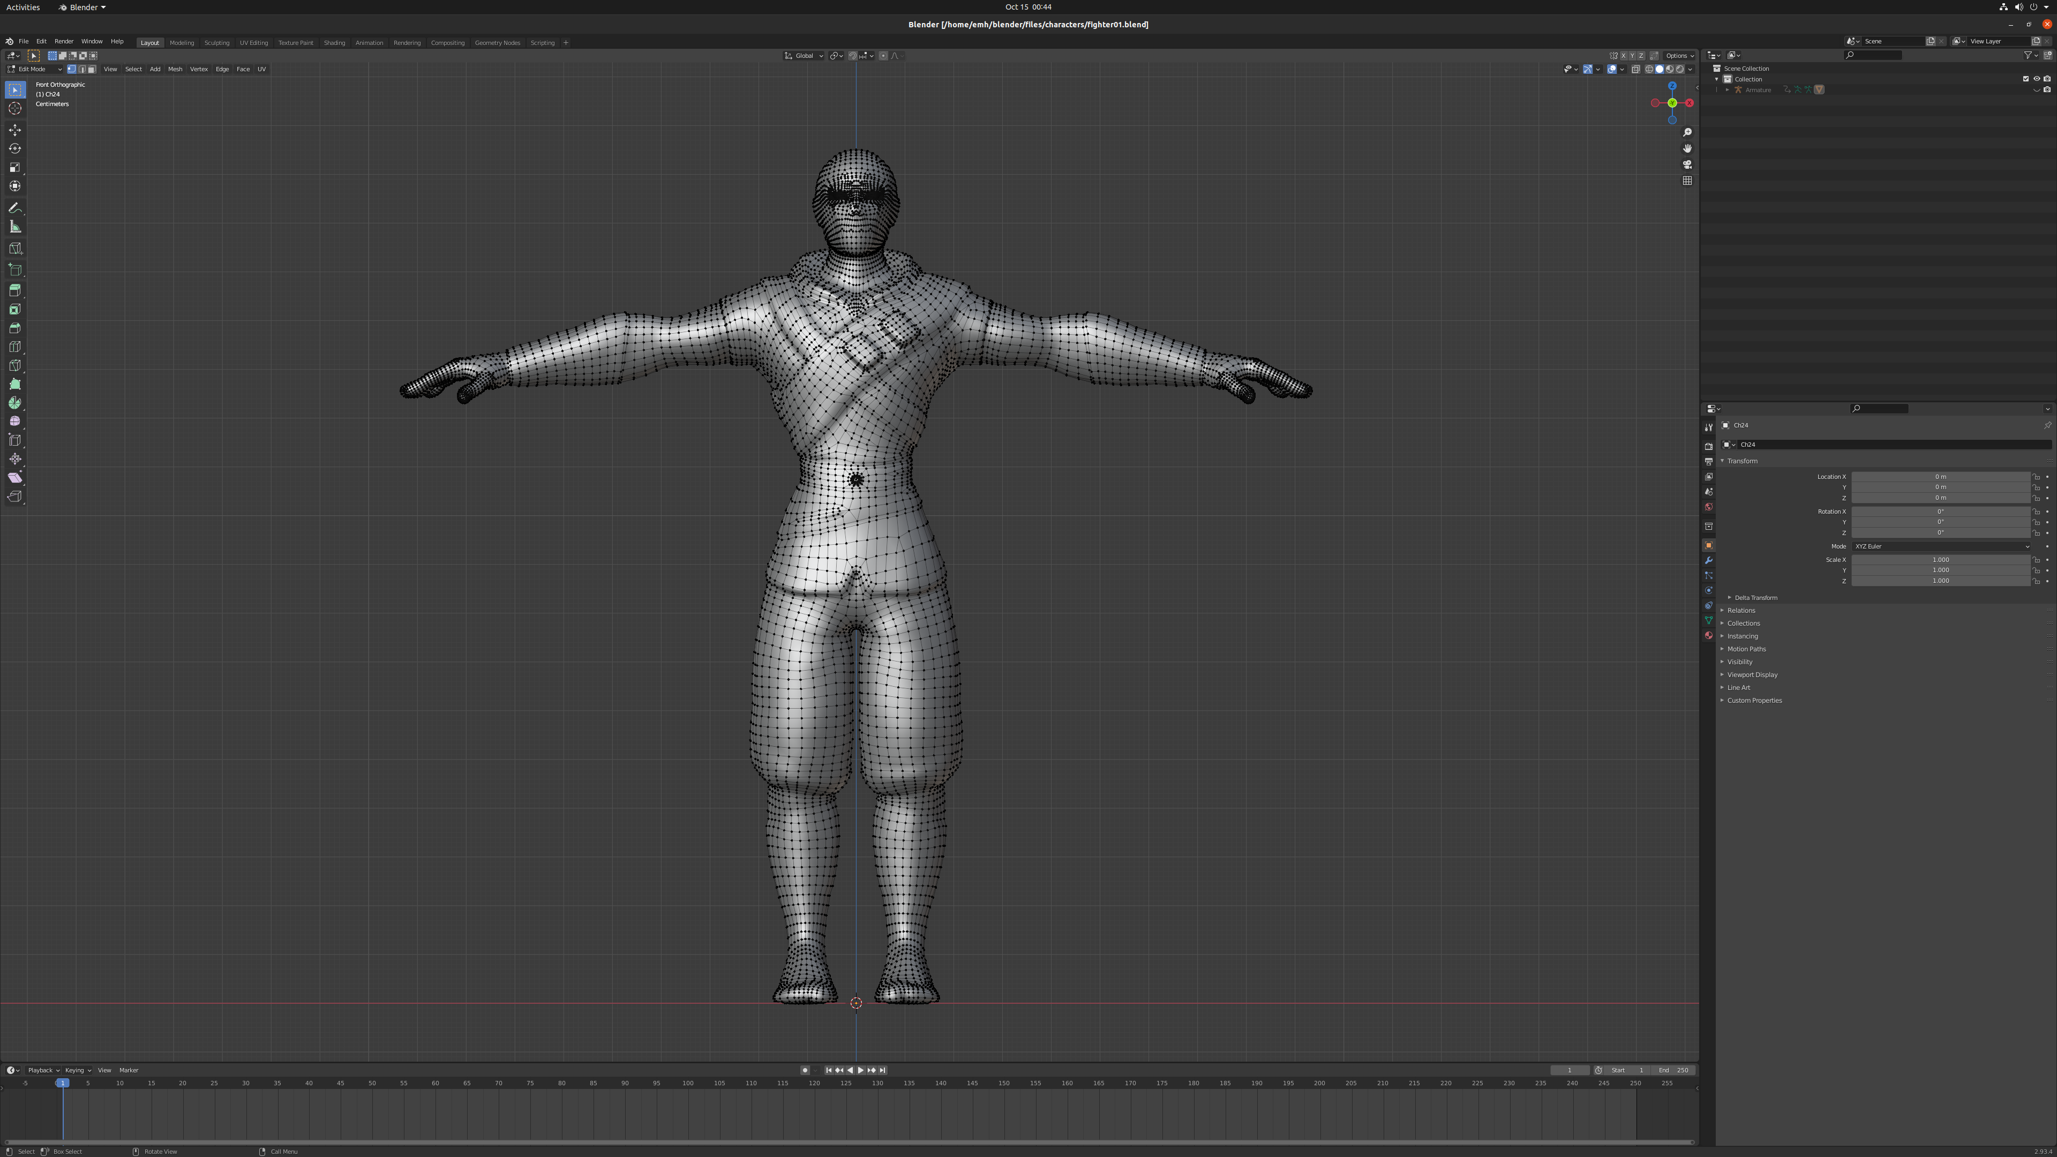Open the Vertex menu
Viewport: 2057px width, 1157px height.
click(199, 70)
